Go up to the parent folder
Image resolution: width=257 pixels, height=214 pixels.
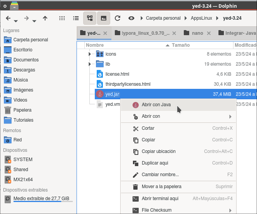coord(45,18)
